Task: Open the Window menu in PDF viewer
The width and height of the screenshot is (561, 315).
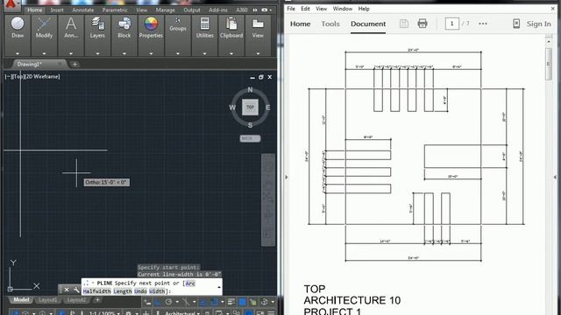Action: coord(343,9)
